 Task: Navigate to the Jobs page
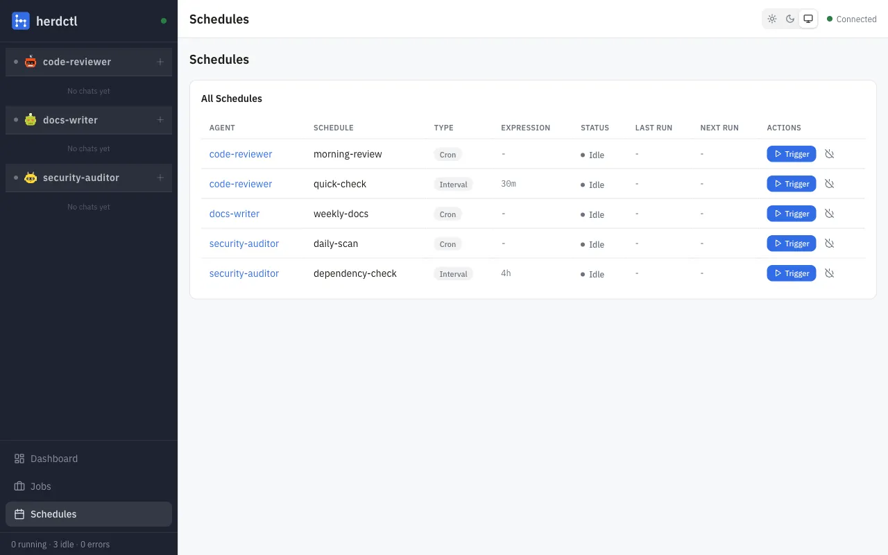tap(42, 486)
